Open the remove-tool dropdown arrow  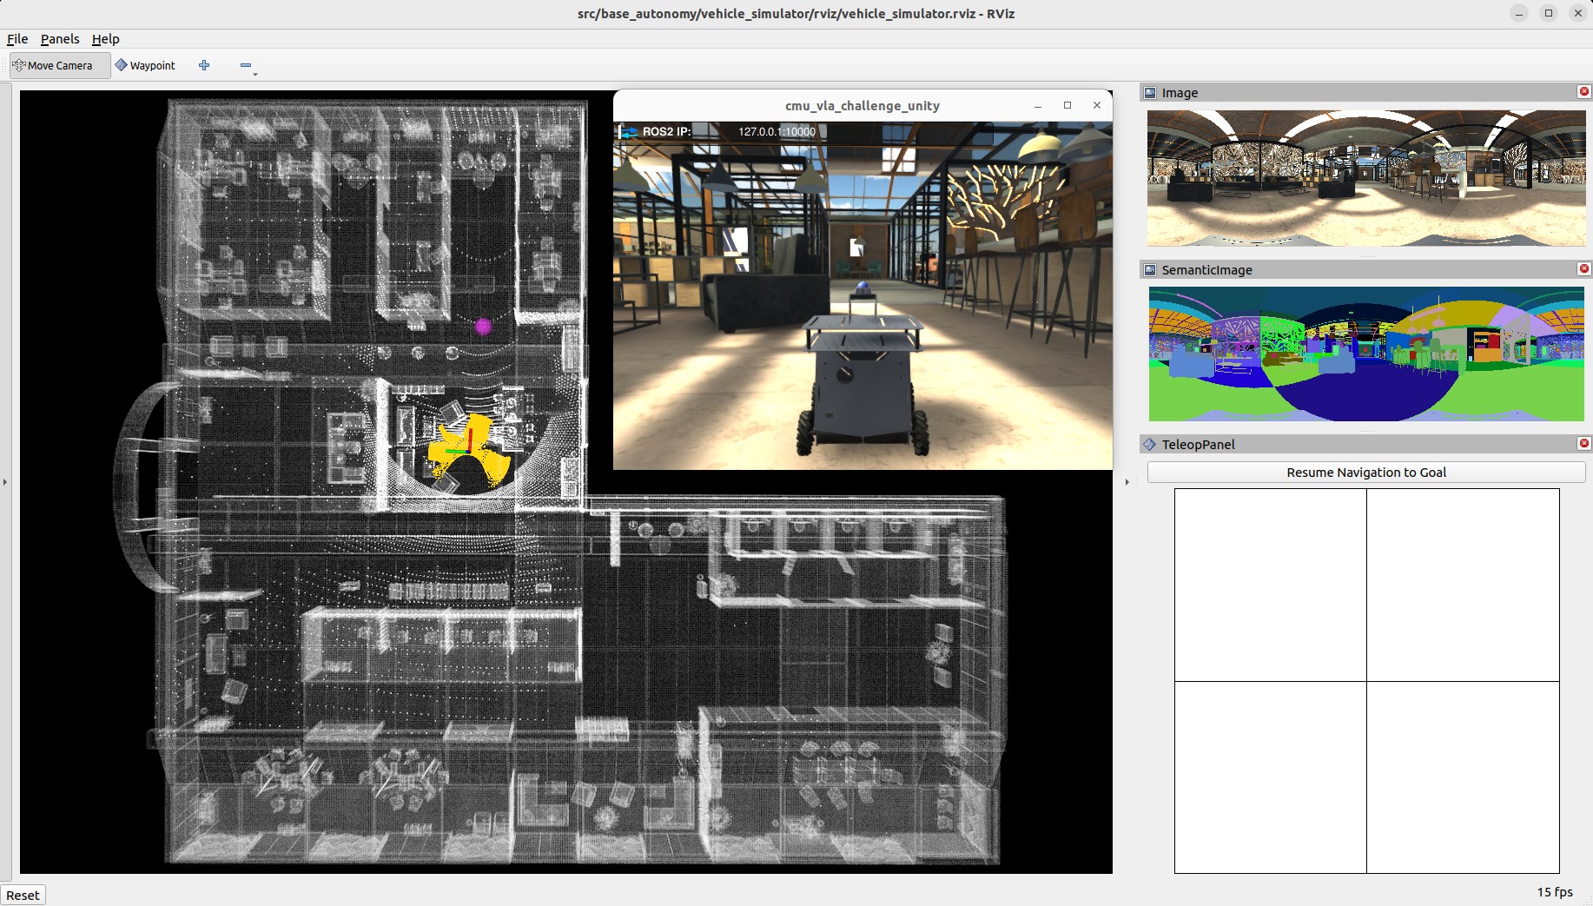point(255,75)
